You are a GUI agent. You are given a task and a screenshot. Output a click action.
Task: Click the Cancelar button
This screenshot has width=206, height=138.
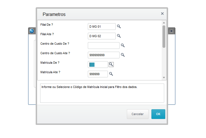[138, 114]
